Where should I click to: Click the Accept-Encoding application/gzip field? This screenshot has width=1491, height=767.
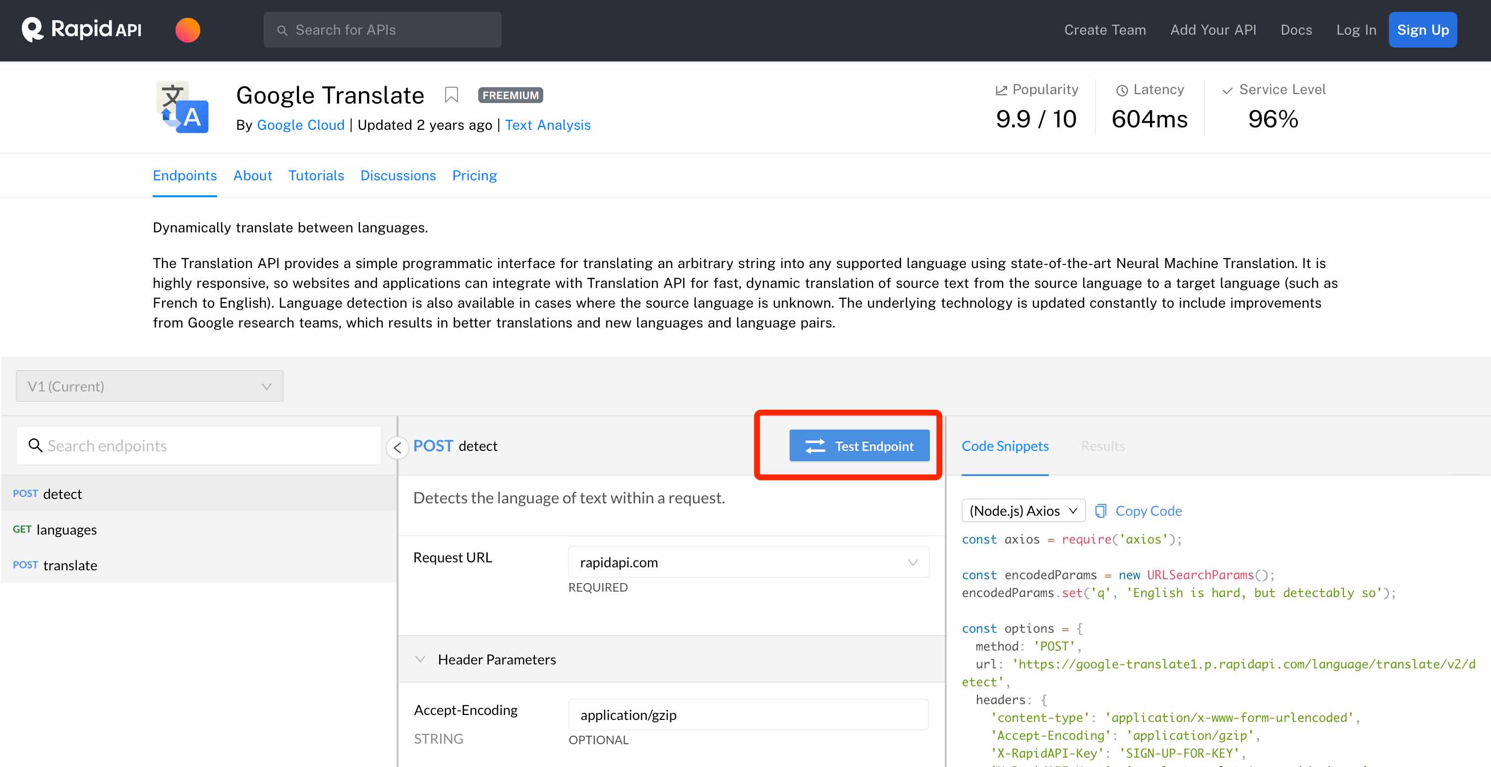(748, 714)
